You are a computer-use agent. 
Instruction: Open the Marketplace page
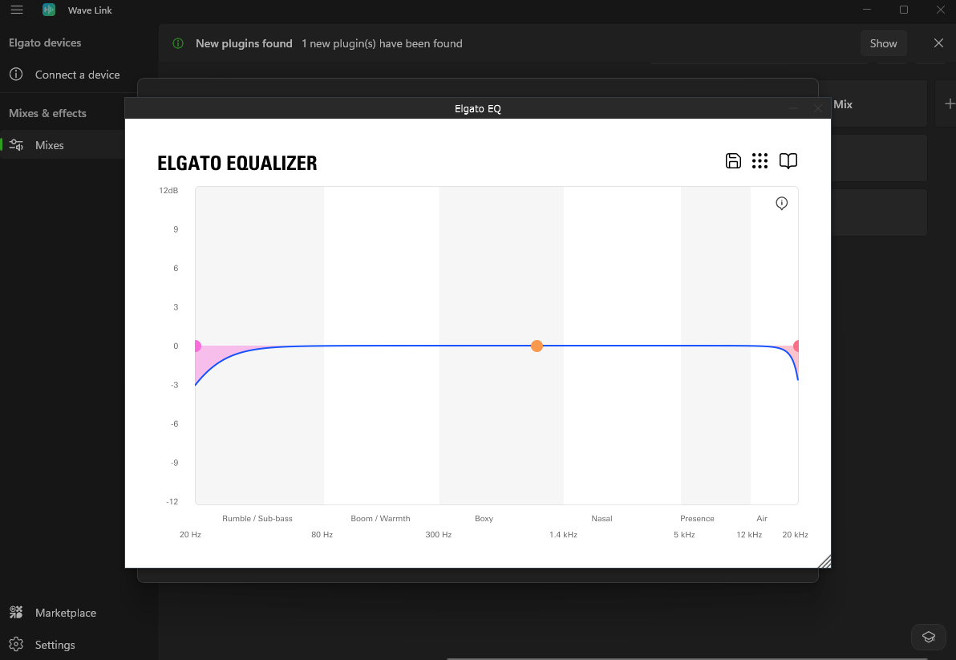(x=66, y=613)
